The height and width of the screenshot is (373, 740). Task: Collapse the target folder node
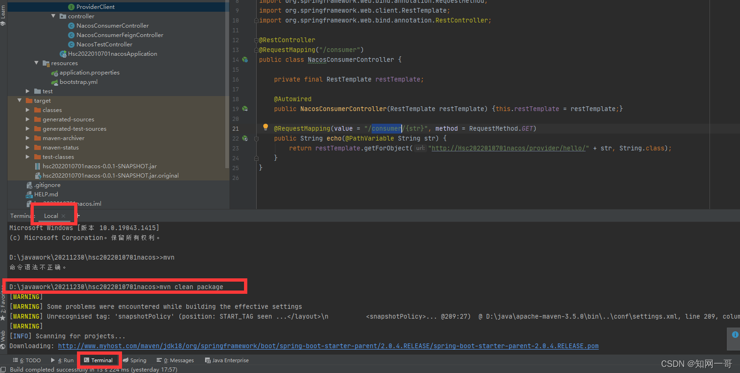19,101
